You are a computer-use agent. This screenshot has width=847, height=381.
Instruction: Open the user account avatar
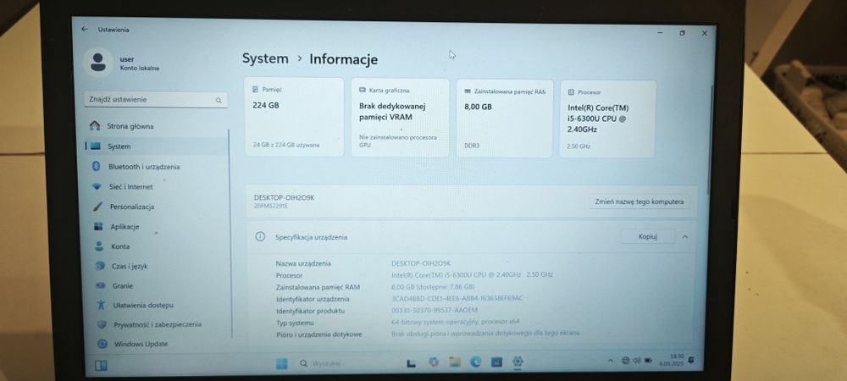click(97, 62)
